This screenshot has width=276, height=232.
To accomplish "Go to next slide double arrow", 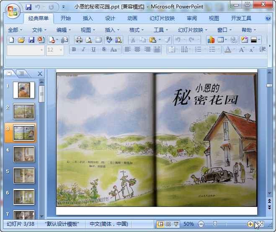I will coord(269,207).
